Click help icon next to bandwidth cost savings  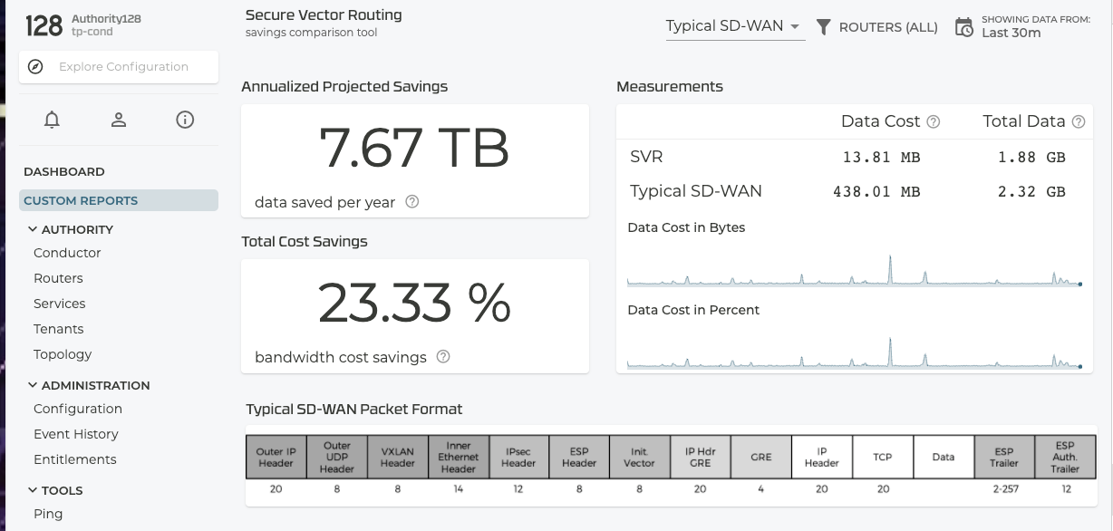443,357
